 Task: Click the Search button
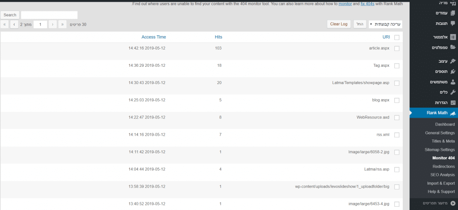tap(10, 15)
